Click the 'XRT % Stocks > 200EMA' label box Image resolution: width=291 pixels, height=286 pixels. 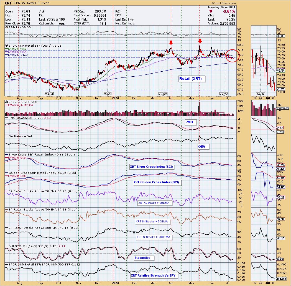pyautogui.click(x=153, y=237)
